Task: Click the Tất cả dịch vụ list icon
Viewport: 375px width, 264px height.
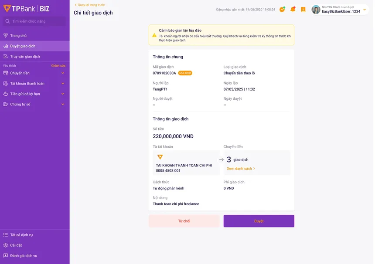Action: coord(5,234)
